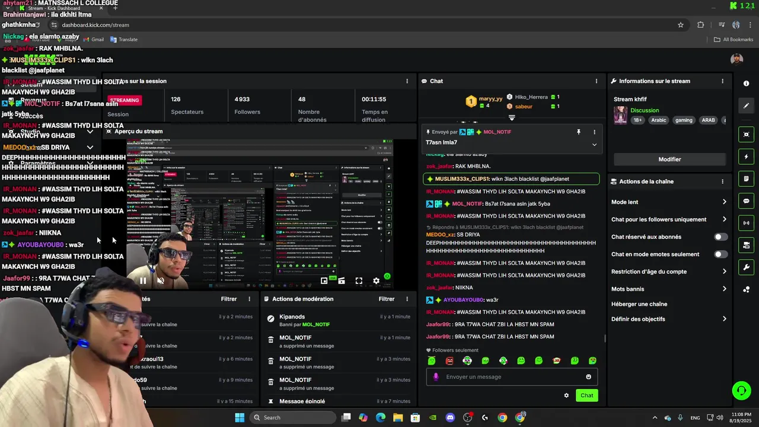Open picture-in-picture for the stream preview
Viewport: 759px width, 427px height.
click(324, 281)
